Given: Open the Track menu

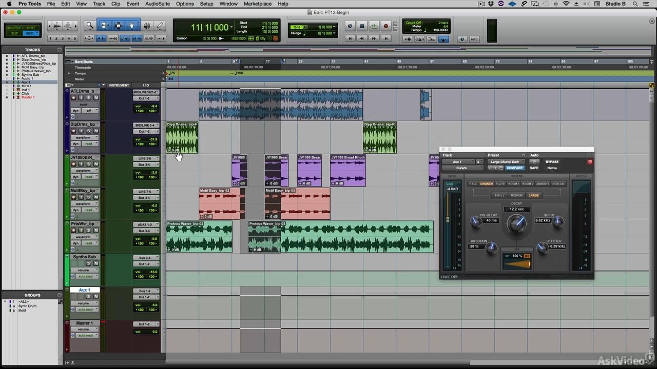Looking at the screenshot, I should click(x=99, y=4).
